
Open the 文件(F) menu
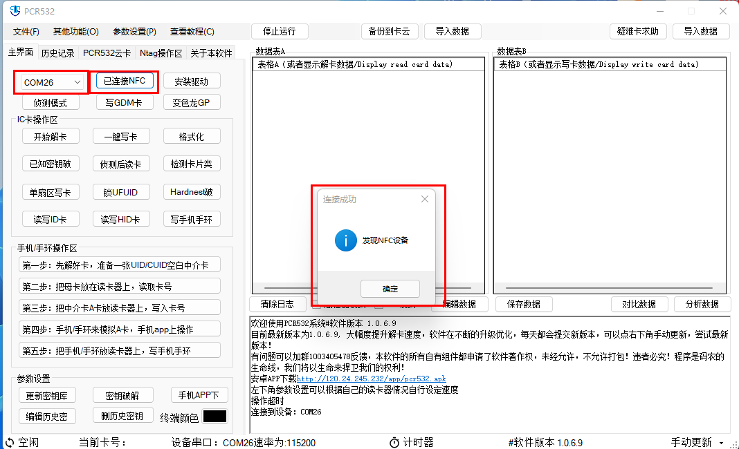[26, 32]
